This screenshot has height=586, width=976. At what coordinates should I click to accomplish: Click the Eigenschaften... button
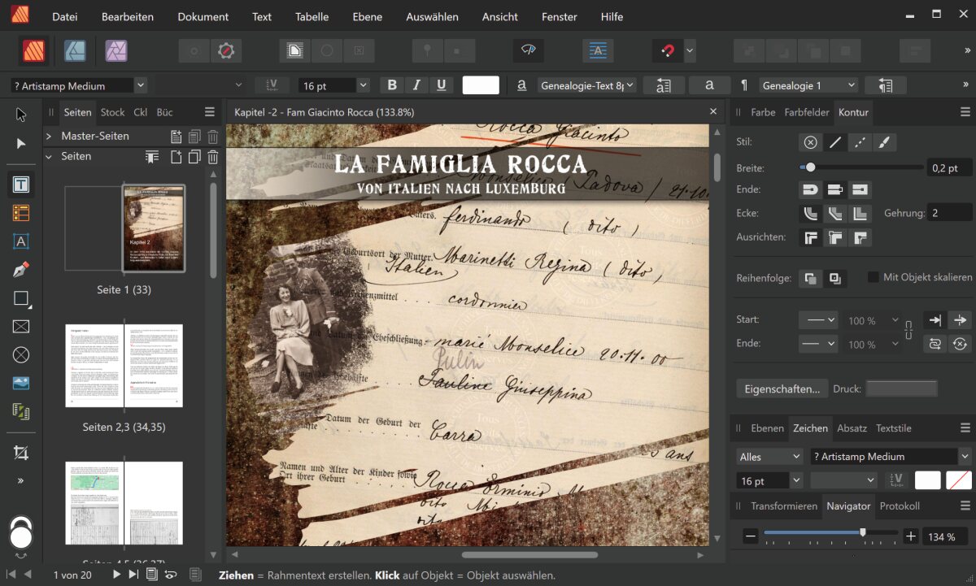782,388
